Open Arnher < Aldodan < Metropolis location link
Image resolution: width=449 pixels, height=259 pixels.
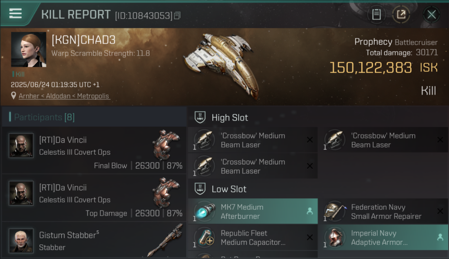(x=64, y=96)
